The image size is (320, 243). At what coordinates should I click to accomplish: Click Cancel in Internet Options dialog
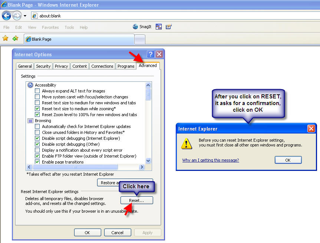point(118,232)
